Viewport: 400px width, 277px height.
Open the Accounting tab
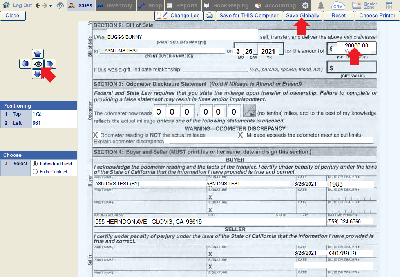click(x=276, y=5)
